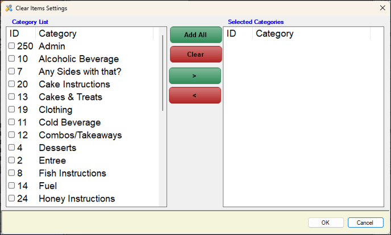Check the Clothing category checkbox
Screen dimensions: 391x235
[x=11, y=110]
